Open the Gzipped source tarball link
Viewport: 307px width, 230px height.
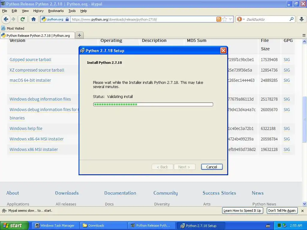pyautogui.click(x=30, y=60)
